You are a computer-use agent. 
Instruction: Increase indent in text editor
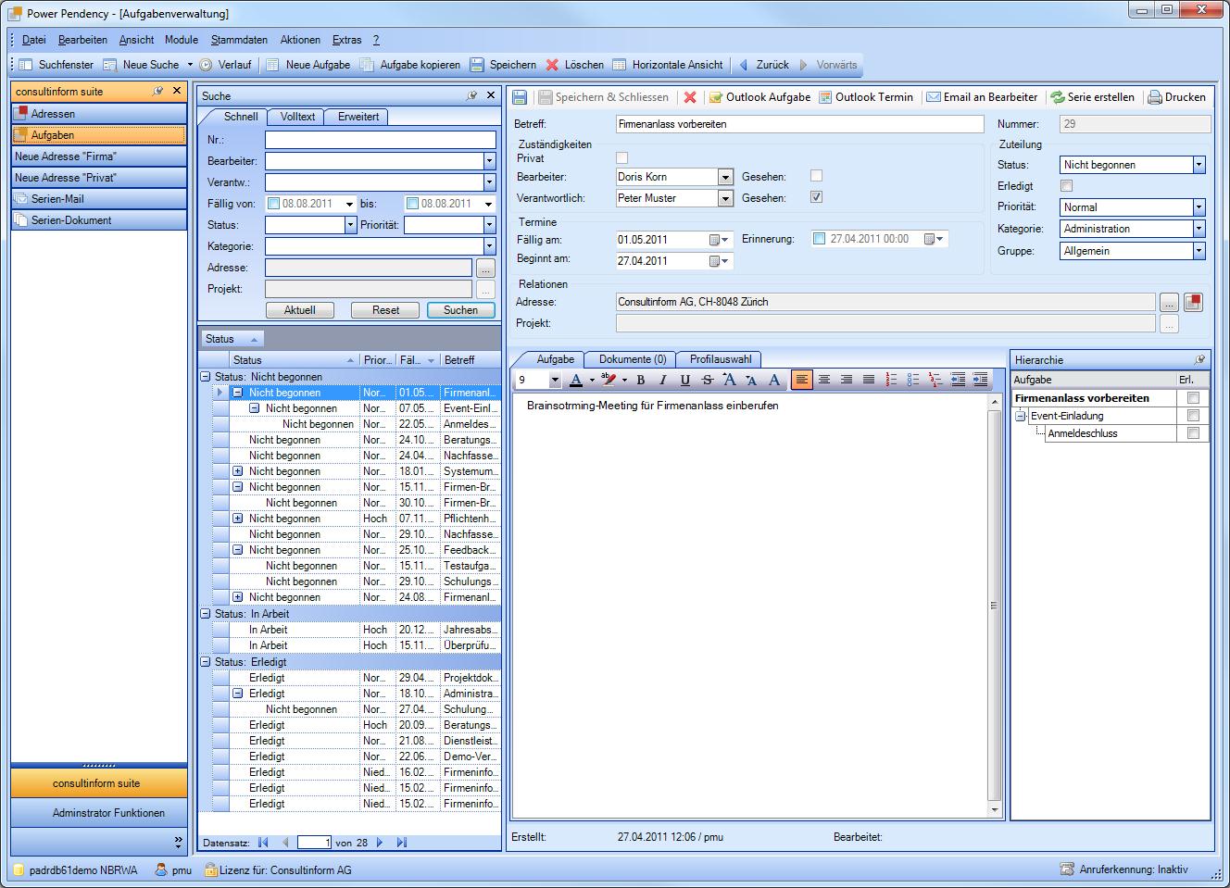(980, 380)
